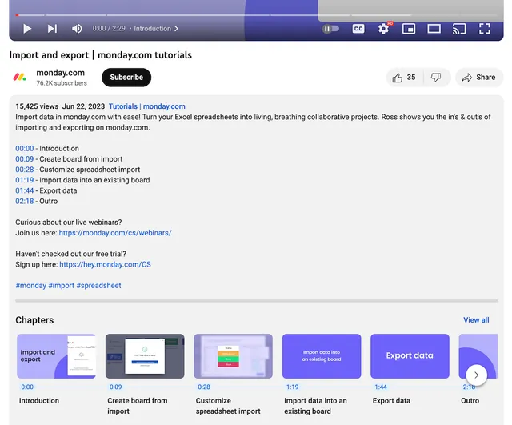Open the hey.monday.com/CS signup link

(x=105, y=264)
